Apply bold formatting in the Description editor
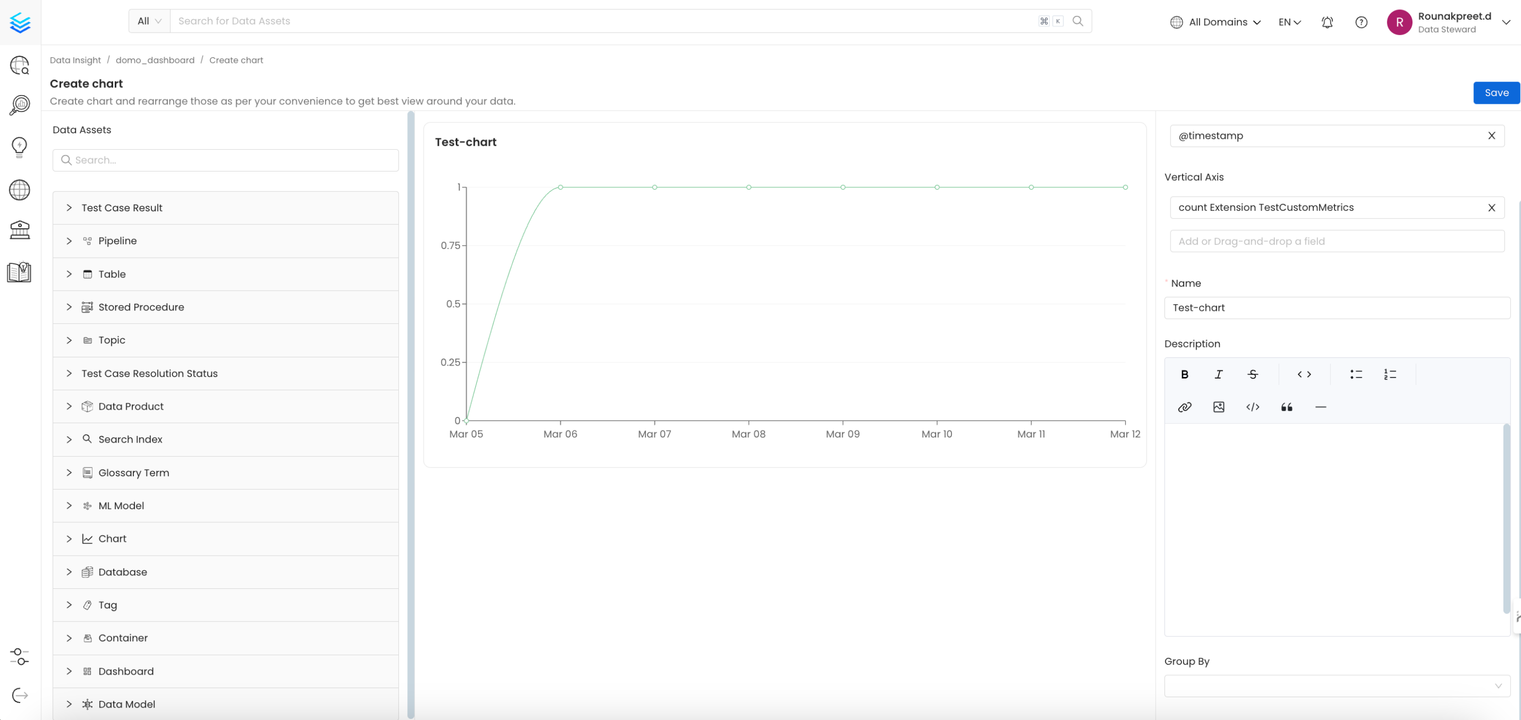The width and height of the screenshot is (1521, 720). pos(1185,374)
